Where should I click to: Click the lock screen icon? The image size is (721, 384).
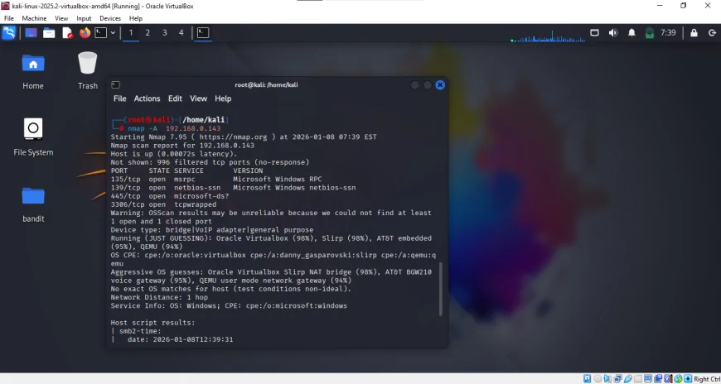click(x=694, y=33)
